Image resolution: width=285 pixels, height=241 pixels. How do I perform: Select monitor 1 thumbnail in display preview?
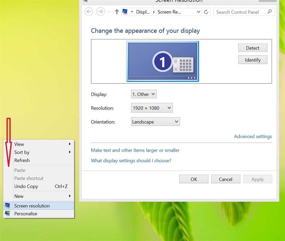click(x=163, y=61)
